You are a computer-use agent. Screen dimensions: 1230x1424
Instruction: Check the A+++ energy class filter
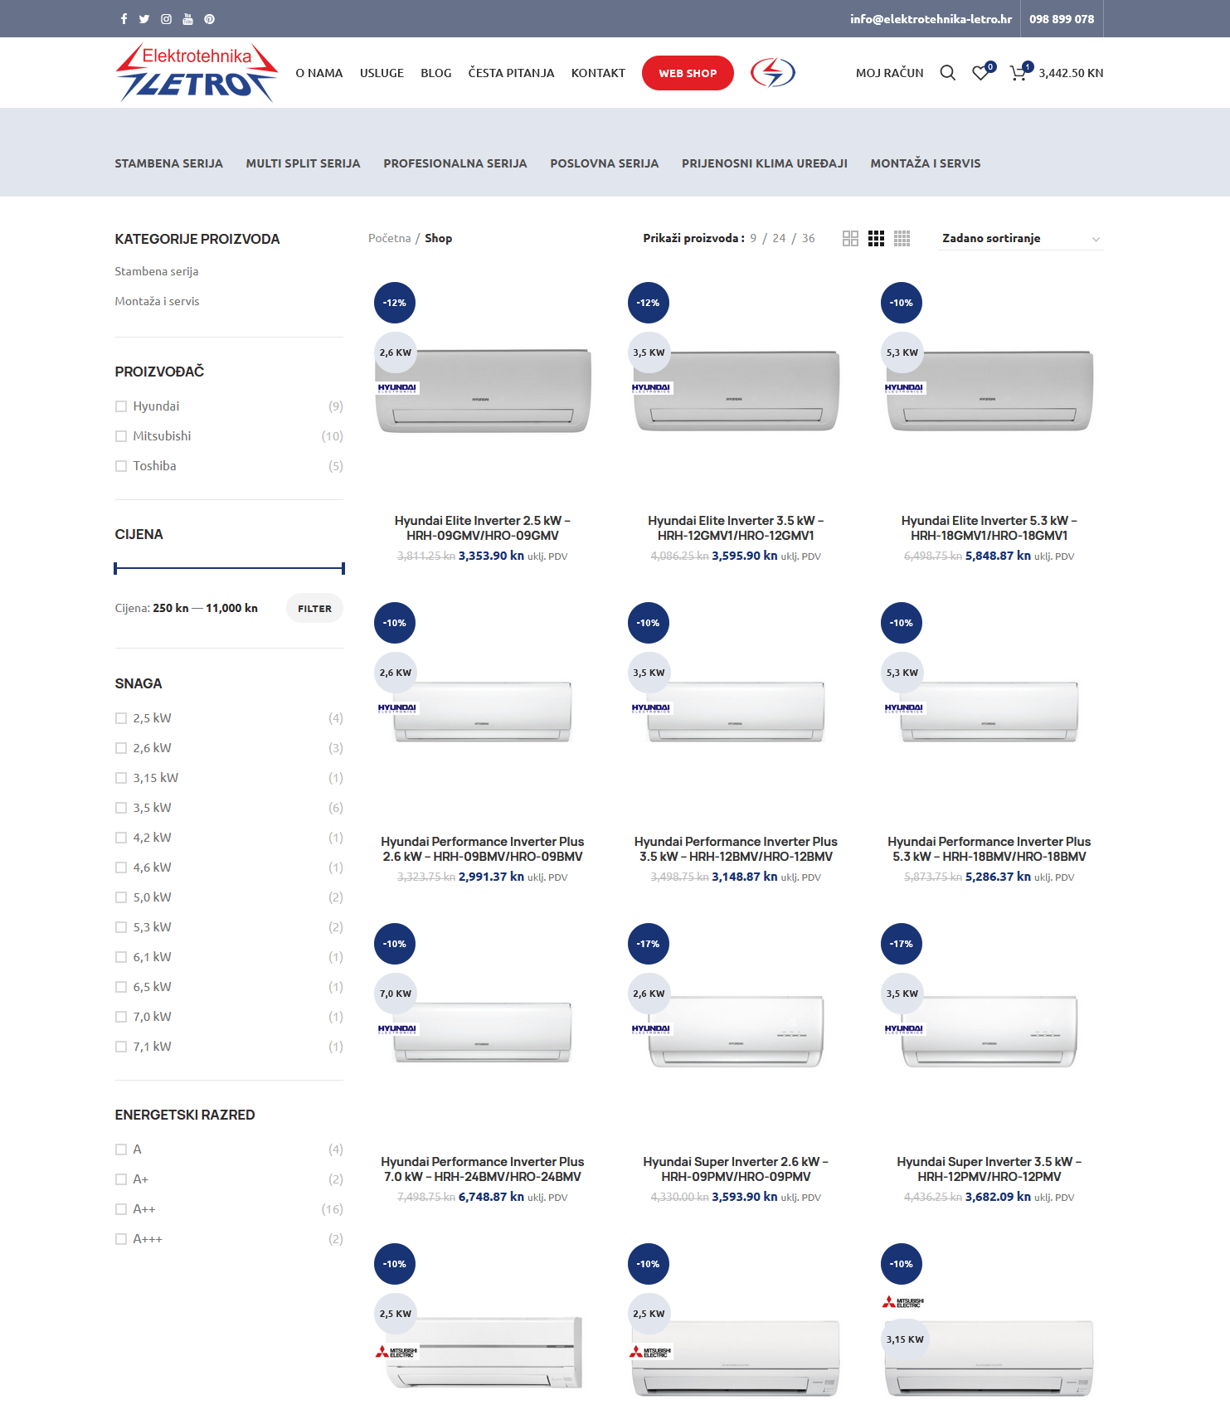point(121,1239)
